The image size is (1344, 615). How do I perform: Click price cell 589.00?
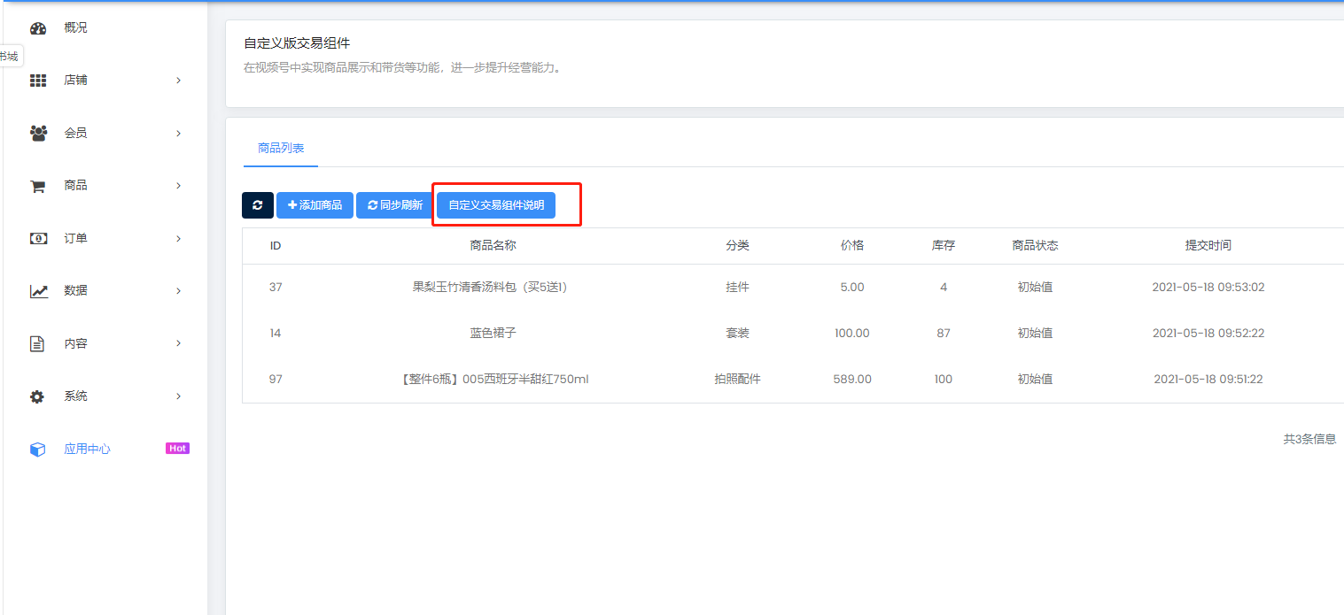[852, 380]
